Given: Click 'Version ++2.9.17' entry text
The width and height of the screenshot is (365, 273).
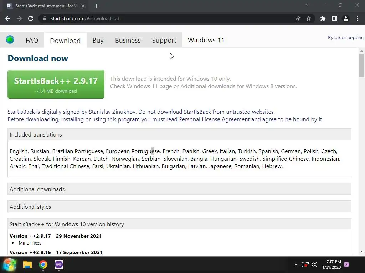Looking at the screenshot, I should pos(30,236).
